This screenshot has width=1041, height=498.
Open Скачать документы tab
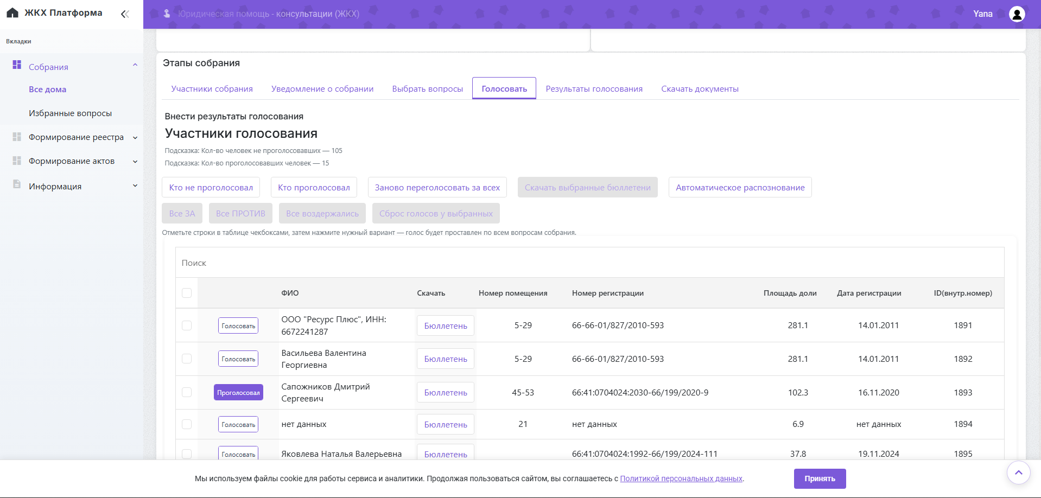700,88
